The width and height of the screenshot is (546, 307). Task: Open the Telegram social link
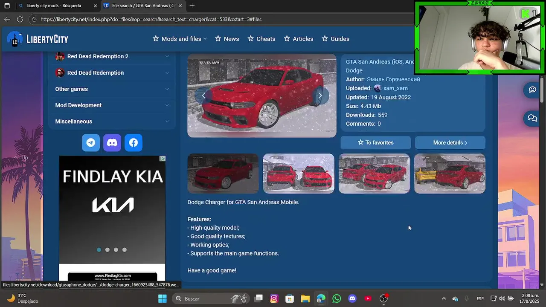click(x=91, y=143)
